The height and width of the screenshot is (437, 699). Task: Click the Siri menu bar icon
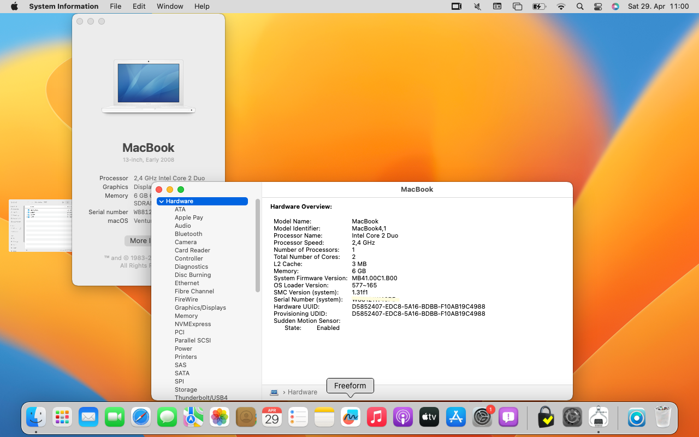click(615, 7)
